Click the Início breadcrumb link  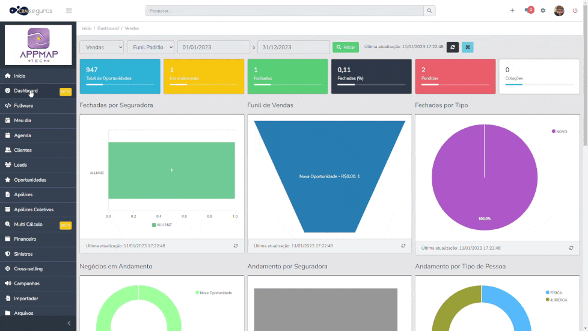pyautogui.click(x=86, y=28)
